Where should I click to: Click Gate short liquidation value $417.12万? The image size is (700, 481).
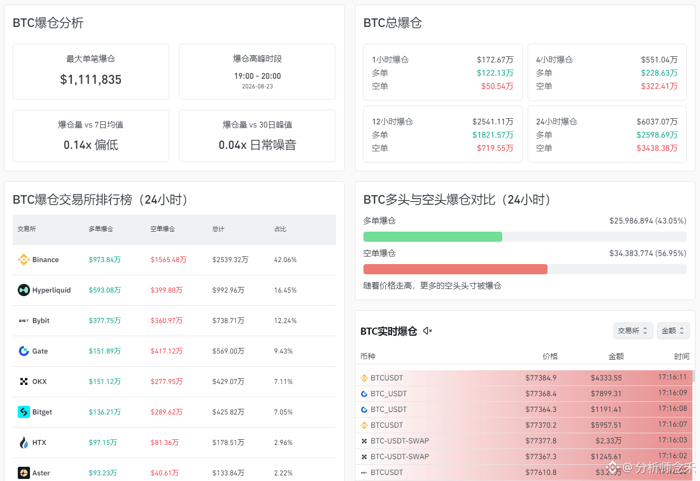pyautogui.click(x=166, y=351)
